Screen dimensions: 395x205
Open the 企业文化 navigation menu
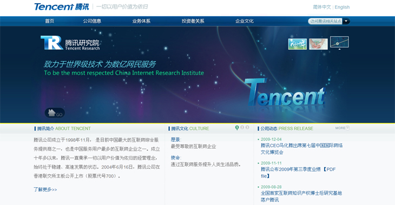pos(245,21)
